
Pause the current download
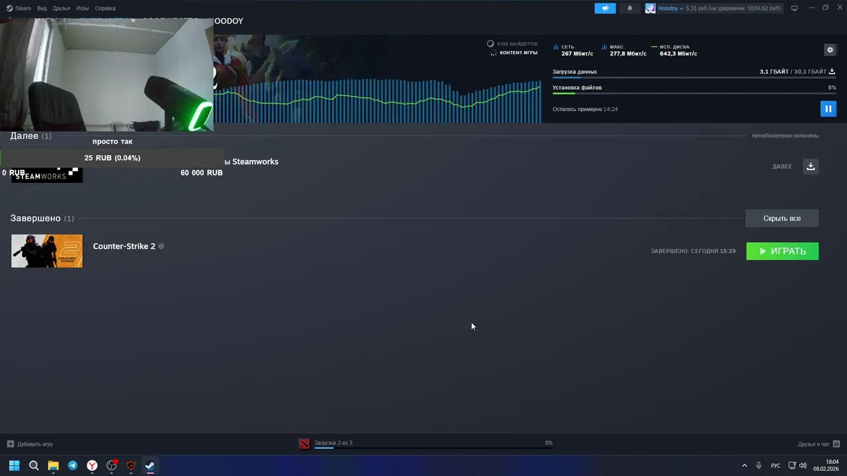tap(828, 108)
